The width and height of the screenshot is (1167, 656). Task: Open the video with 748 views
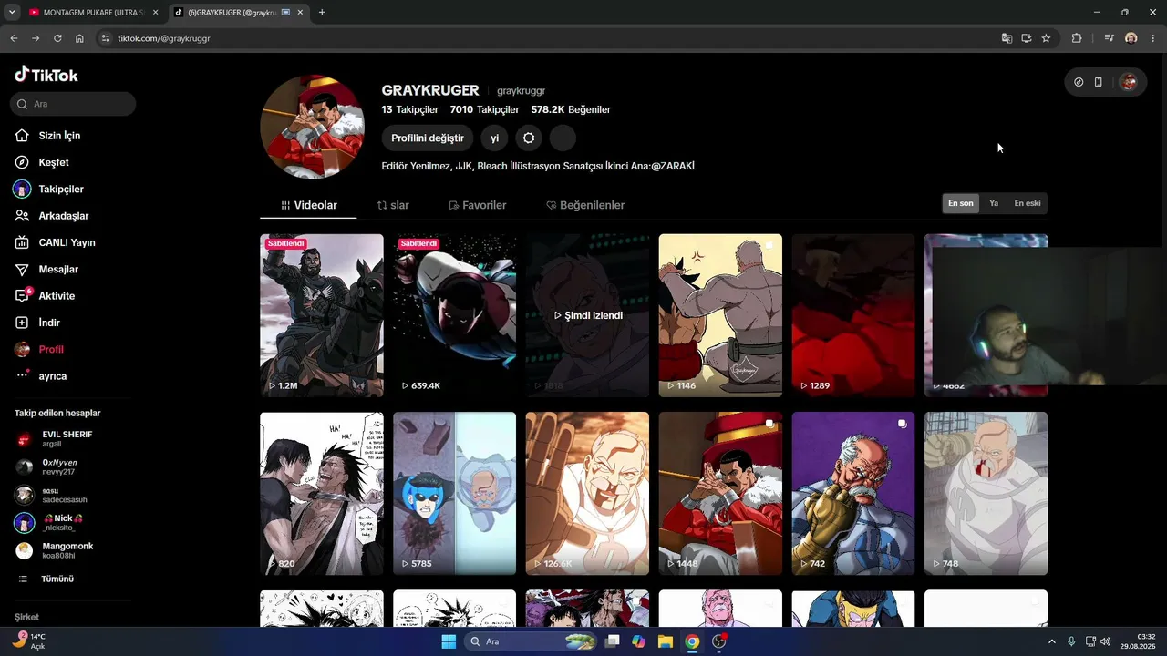(x=986, y=494)
